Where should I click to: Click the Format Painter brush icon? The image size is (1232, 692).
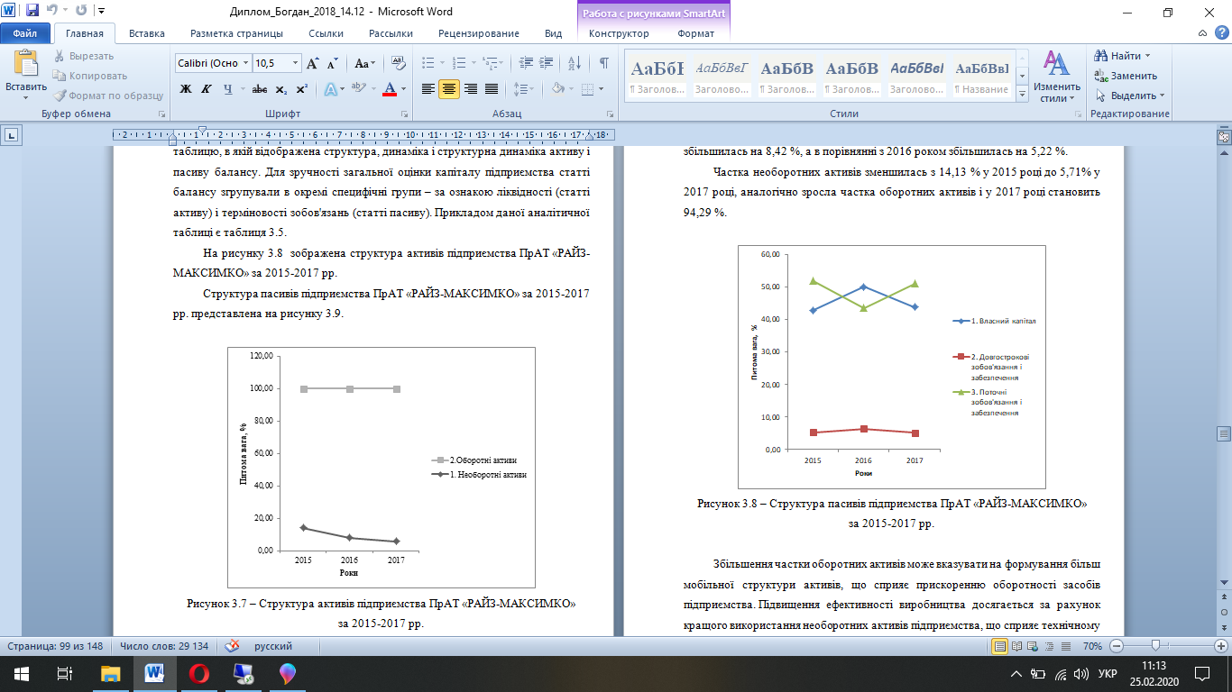pyautogui.click(x=60, y=96)
